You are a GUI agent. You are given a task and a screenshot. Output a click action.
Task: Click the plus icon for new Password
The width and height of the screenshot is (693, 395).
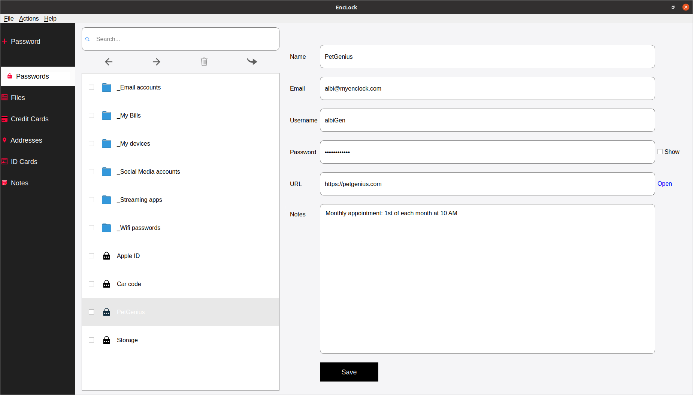pyautogui.click(x=4, y=41)
